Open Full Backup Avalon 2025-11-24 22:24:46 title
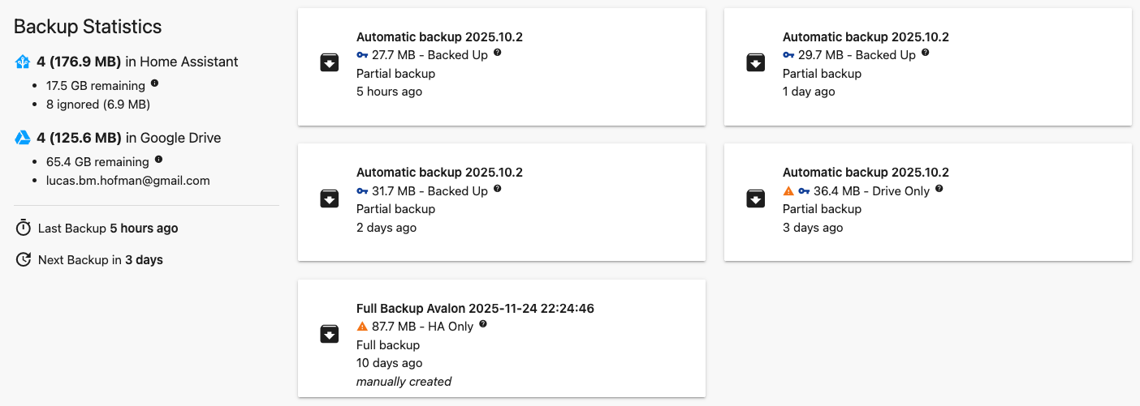Viewport: 1140px width, 406px height. (481, 308)
